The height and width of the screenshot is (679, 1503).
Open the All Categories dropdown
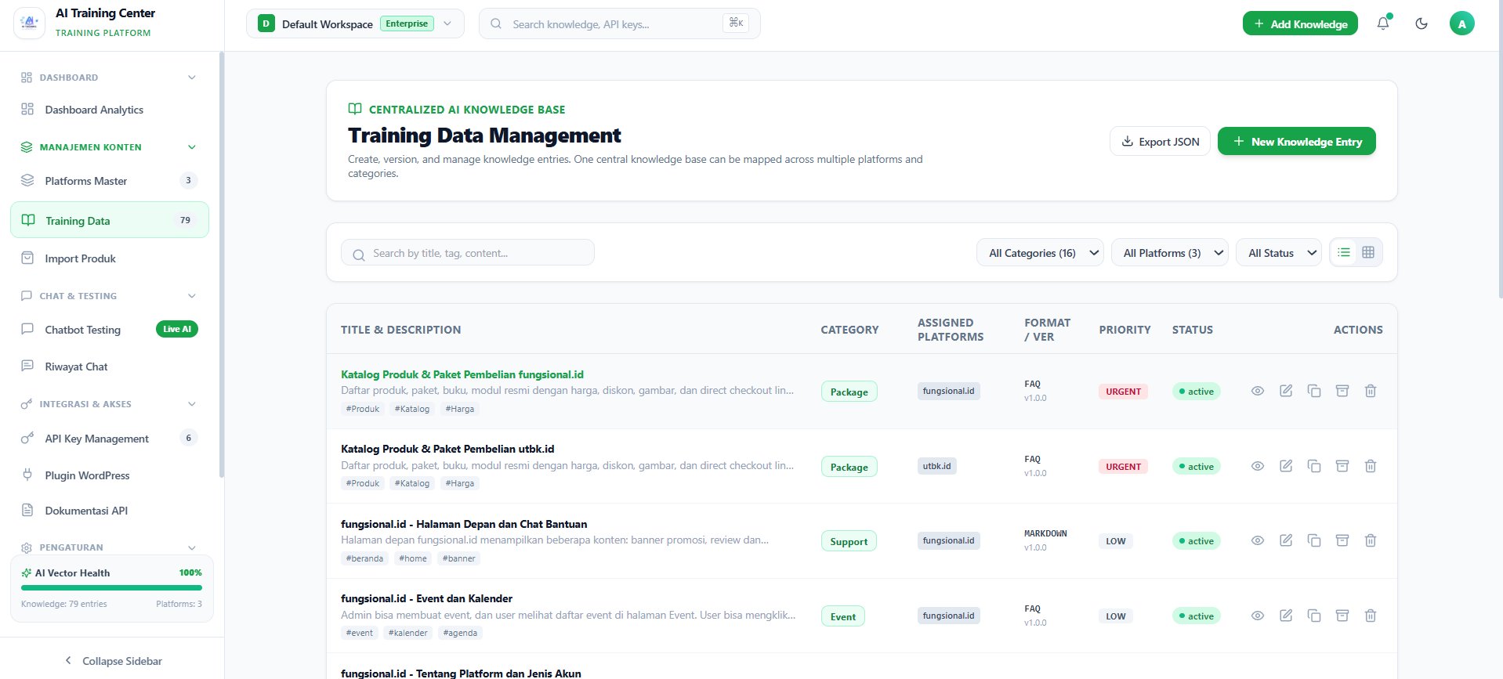(x=1040, y=253)
